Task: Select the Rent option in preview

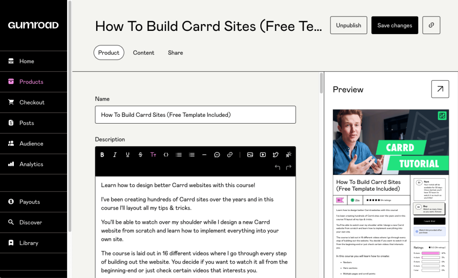Action: (x=429, y=189)
